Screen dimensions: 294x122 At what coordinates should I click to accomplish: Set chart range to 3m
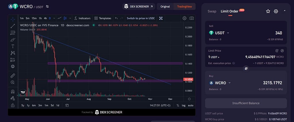pos(40,105)
